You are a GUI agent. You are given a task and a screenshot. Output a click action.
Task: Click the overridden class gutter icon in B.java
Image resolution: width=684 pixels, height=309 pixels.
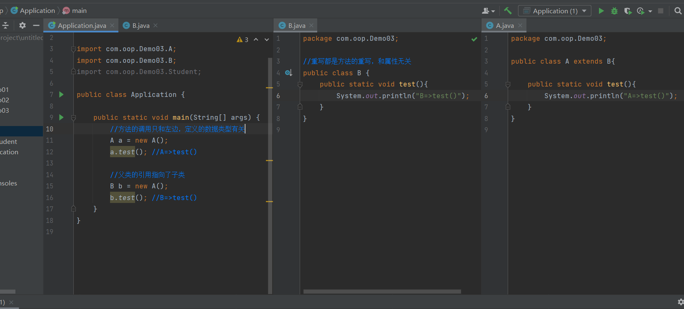click(x=288, y=73)
